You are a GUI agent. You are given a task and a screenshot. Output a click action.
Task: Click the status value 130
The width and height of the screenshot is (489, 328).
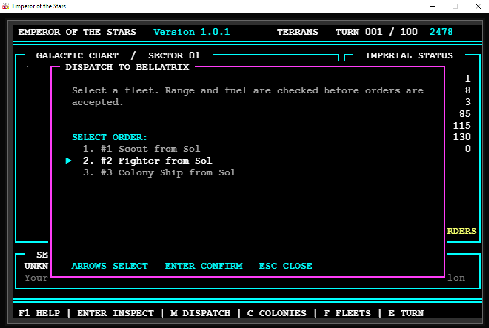pyautogui.click(x=462, y=137)
